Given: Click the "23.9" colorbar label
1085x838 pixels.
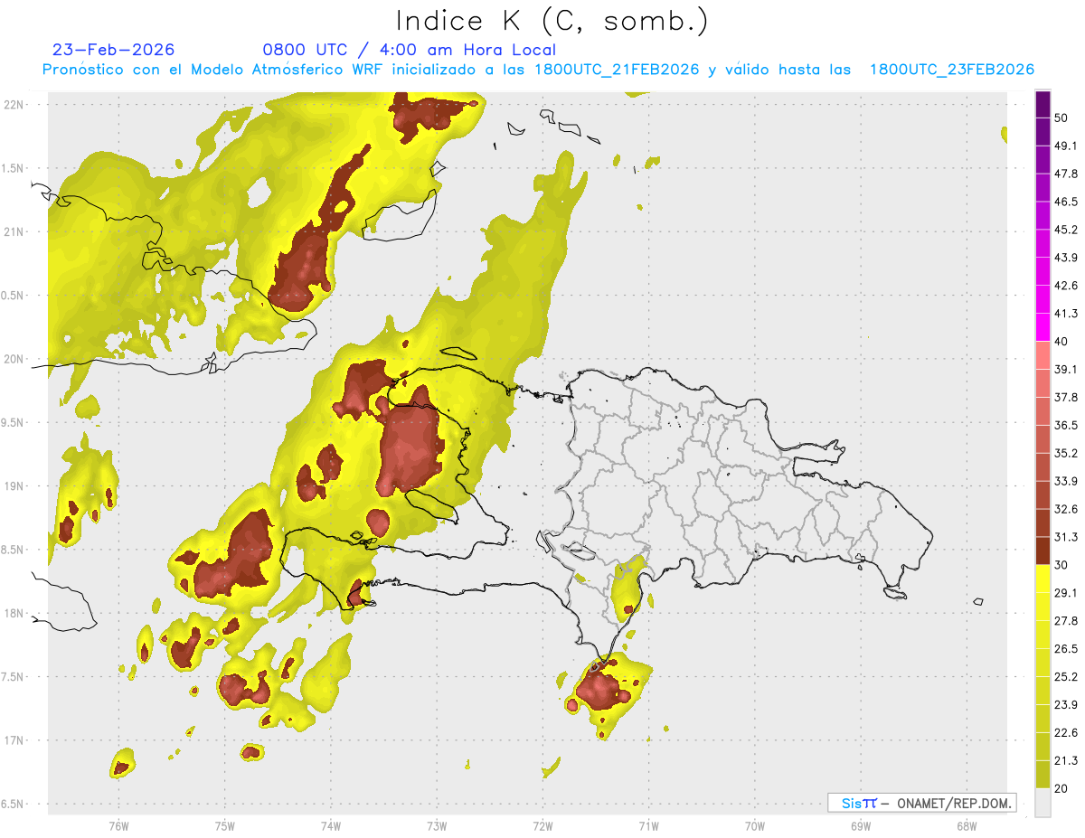Looking at the screenshot, I should [x=1066, y=705].
